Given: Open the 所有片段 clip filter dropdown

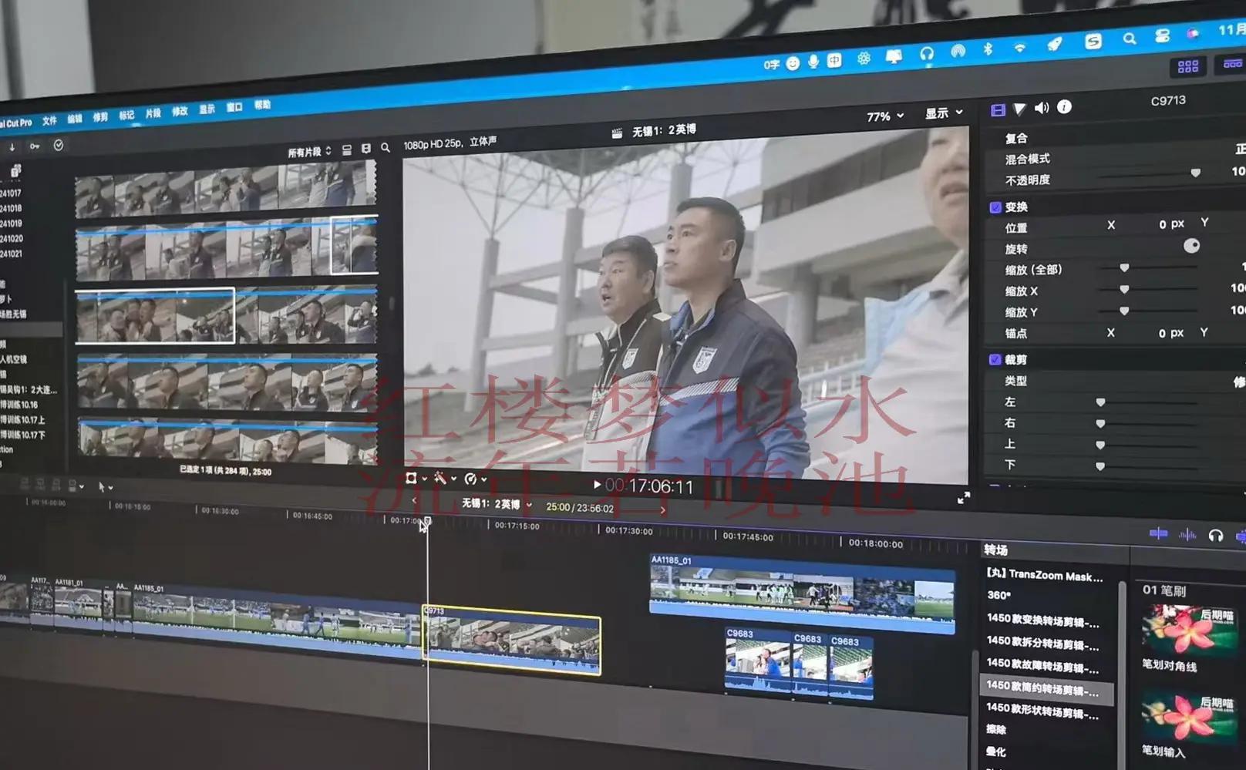Looking at the screenshot, I should (x=309, y=152).
